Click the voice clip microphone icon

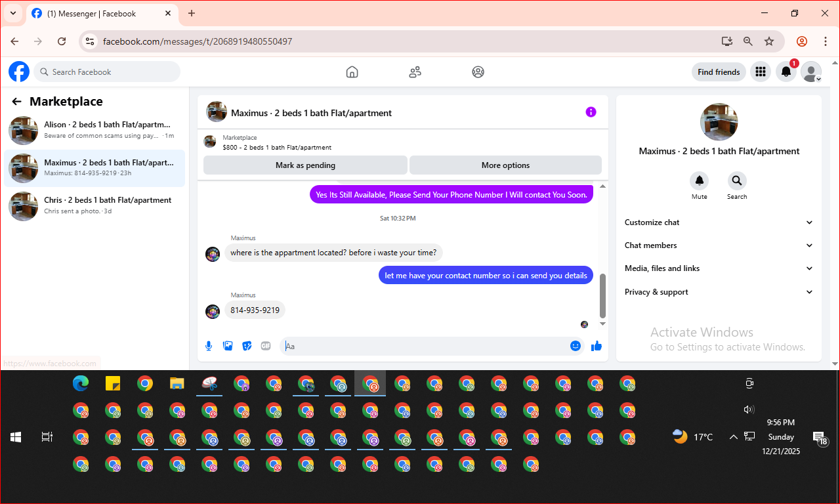tap(209, 346)
